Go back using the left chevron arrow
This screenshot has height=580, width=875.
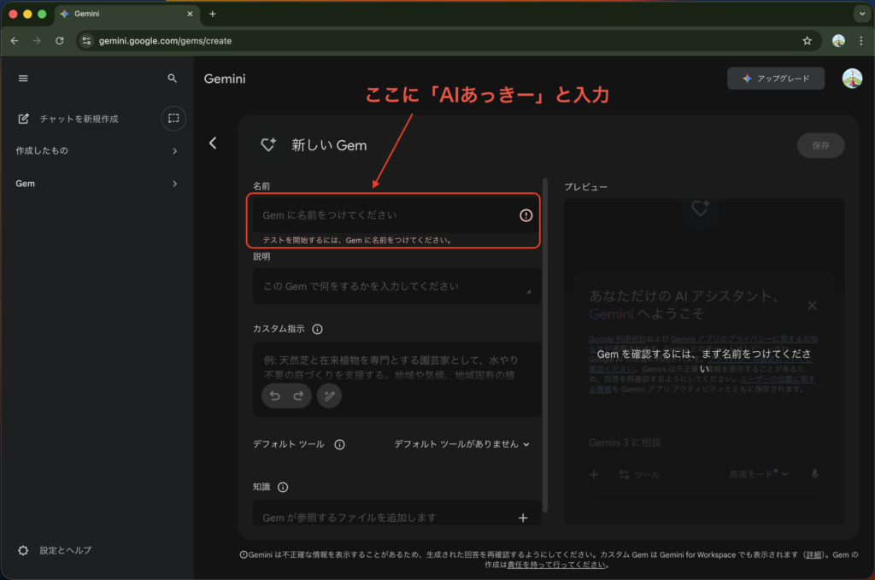coord(213,144)
